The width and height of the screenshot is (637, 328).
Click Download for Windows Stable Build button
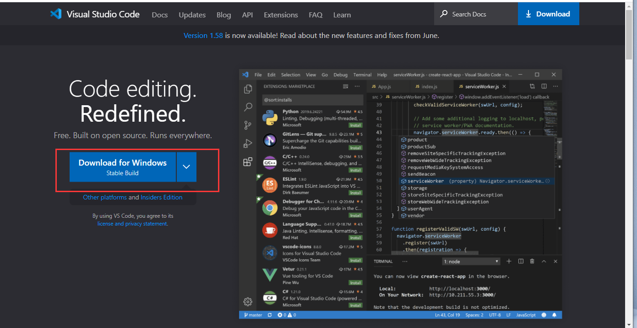click(123, 167)
